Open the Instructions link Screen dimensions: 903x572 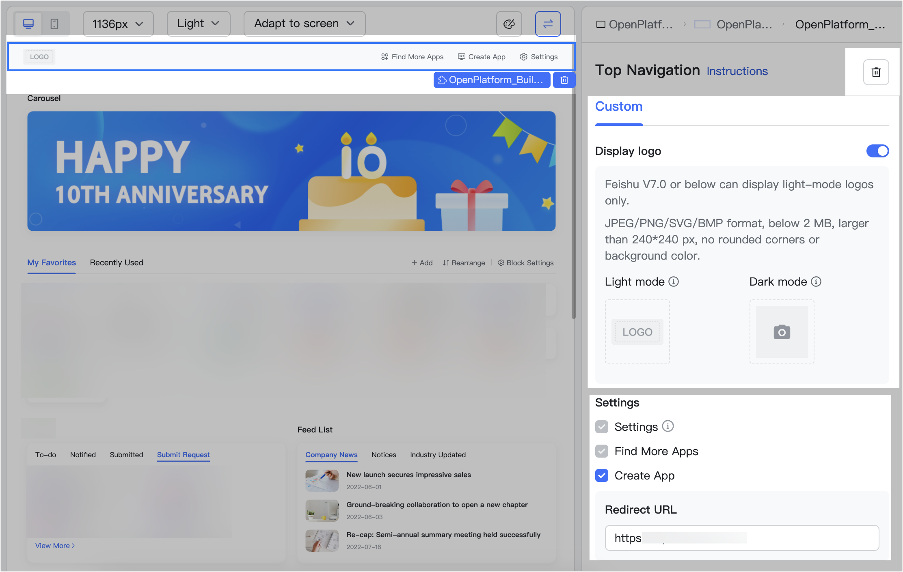(737, 71)
